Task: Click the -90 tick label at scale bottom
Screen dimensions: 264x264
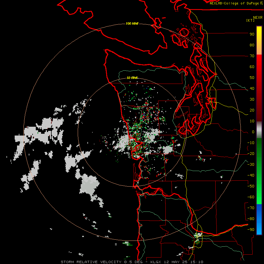Action: (251, 230)
